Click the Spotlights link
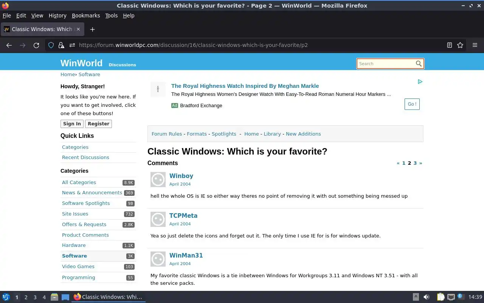The image size is (484, 303). 224,134
